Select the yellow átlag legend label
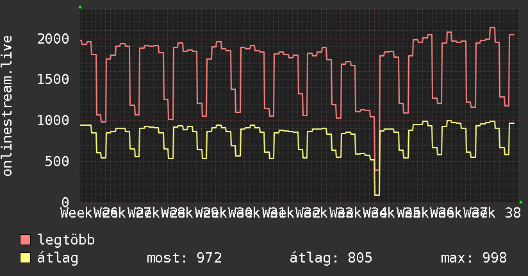This screenshot has width=528, height=276. click(x=58, y=258)
